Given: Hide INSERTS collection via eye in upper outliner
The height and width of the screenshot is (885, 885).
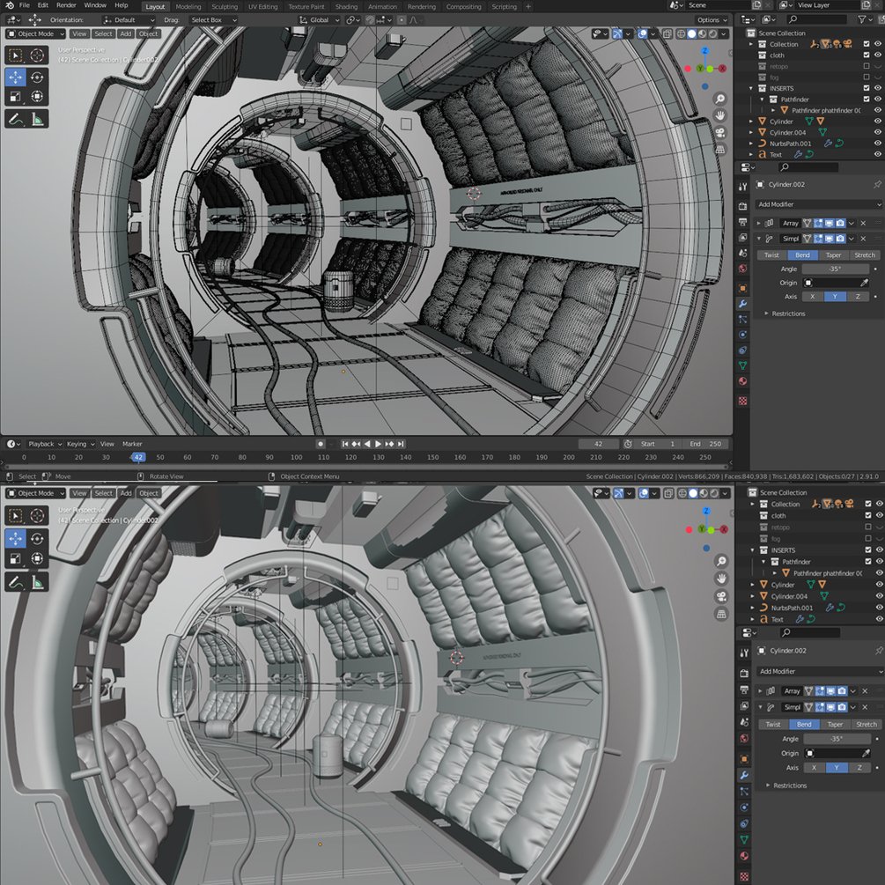Looking at the screenshot, I should (x=878, y=88).
